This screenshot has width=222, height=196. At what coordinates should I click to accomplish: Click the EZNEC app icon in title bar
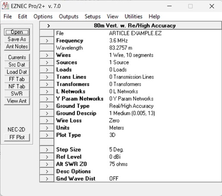[x=5, y=6]
